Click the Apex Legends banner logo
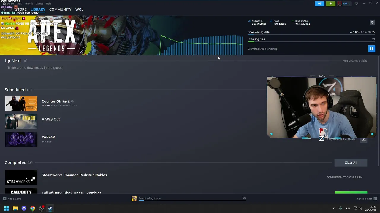The image size is (380, 213). pos(52,36)
